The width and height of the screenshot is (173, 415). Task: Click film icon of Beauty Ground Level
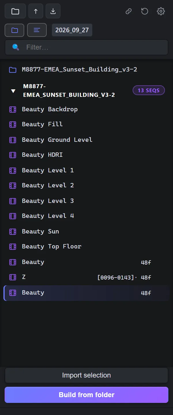13,140
